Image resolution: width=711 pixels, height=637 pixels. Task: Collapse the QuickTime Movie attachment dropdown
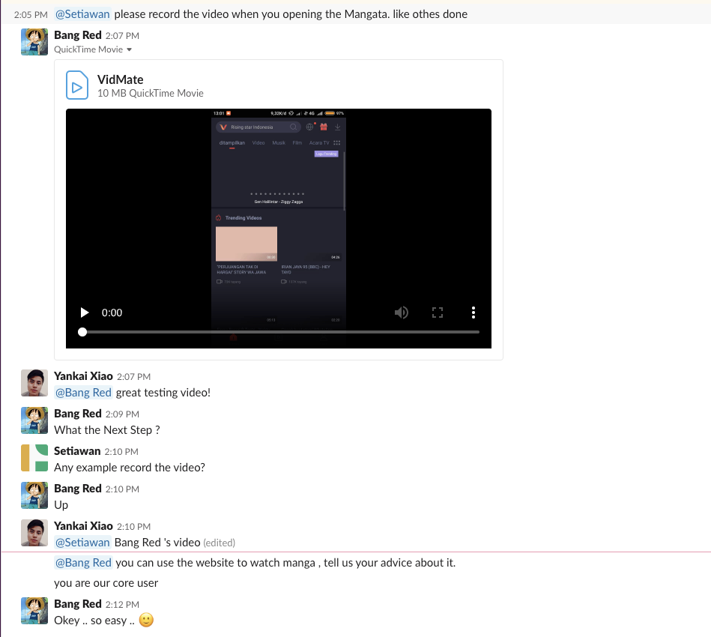point(129,49)
